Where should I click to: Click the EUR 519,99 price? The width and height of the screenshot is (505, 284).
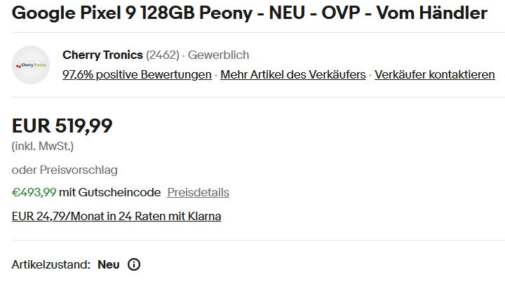[x=62, y=126]
